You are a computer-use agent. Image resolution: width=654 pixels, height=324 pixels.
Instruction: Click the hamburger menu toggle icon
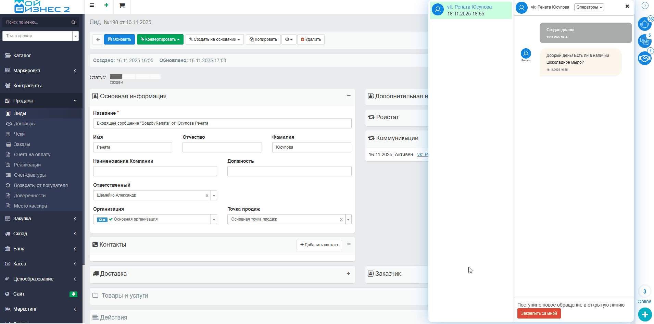point(92,5)
